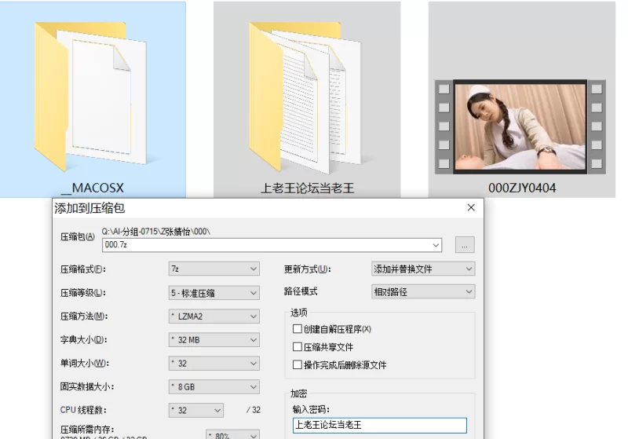Open the 压缩等级 dropdown

(x=214, y=293)
